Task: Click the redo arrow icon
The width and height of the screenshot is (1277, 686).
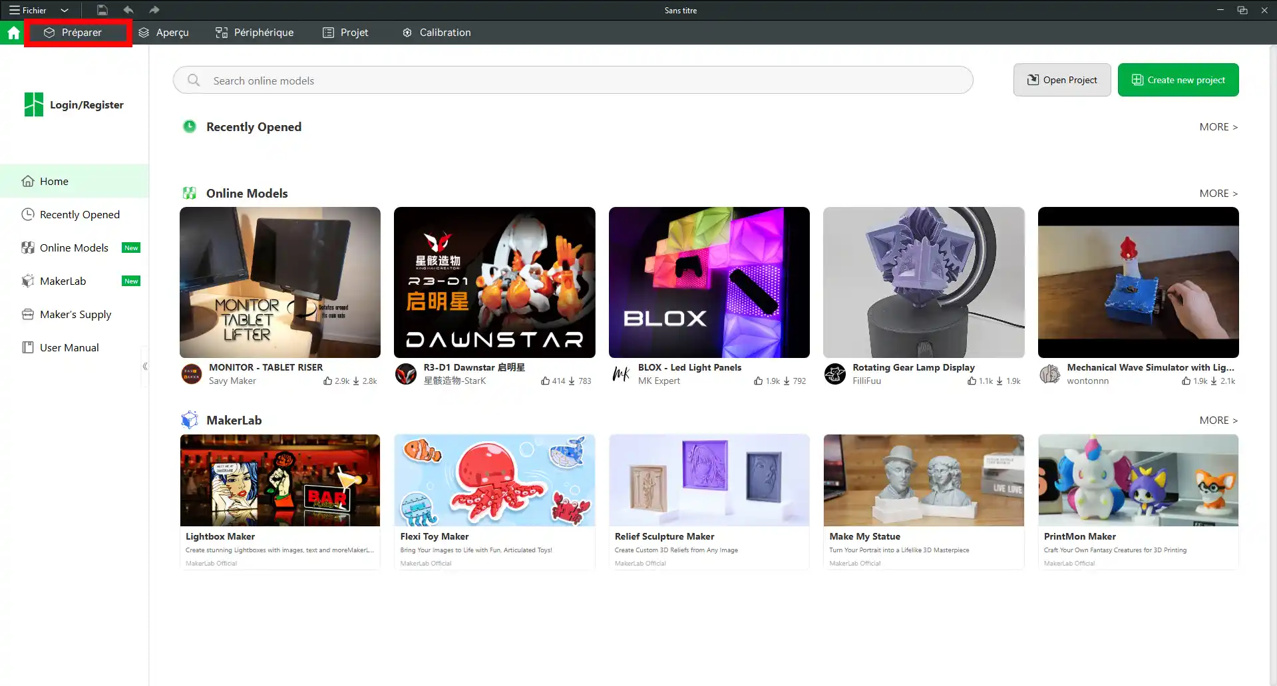Action: coord(154,10)
